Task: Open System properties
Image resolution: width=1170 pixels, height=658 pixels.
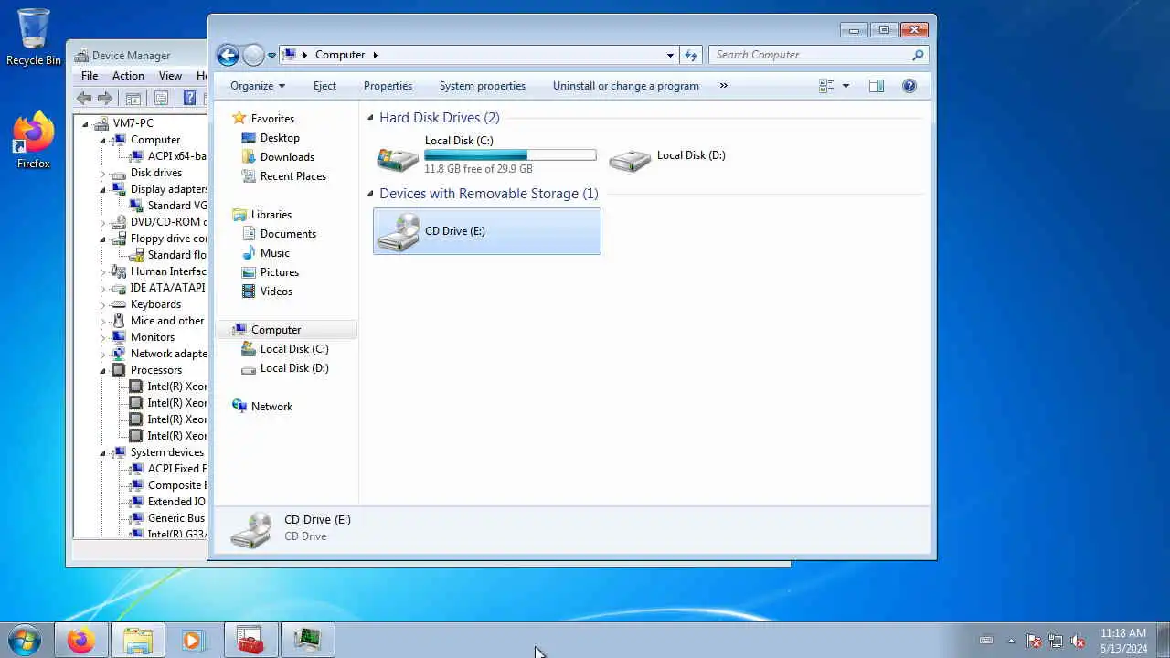Action: tap(482, 86)
